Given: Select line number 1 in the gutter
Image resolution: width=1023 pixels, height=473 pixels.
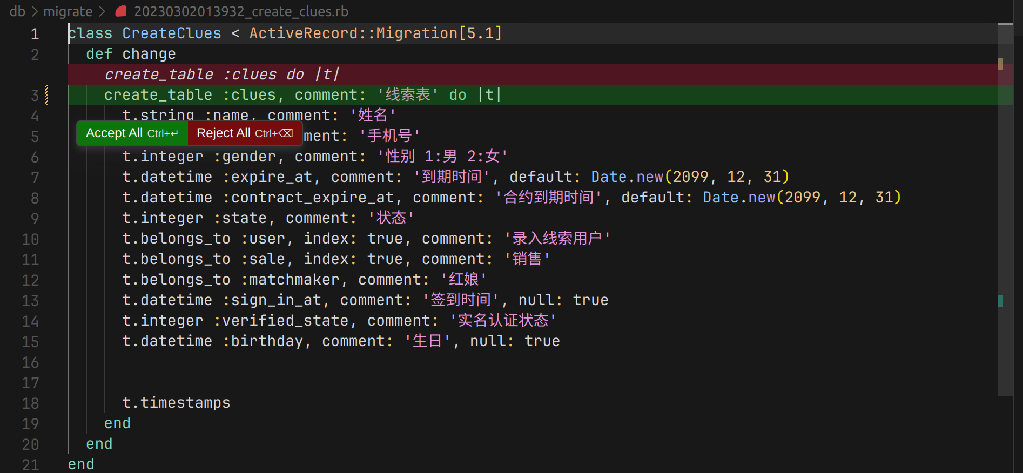Looking at the screenshot, I should coord(35,34).
